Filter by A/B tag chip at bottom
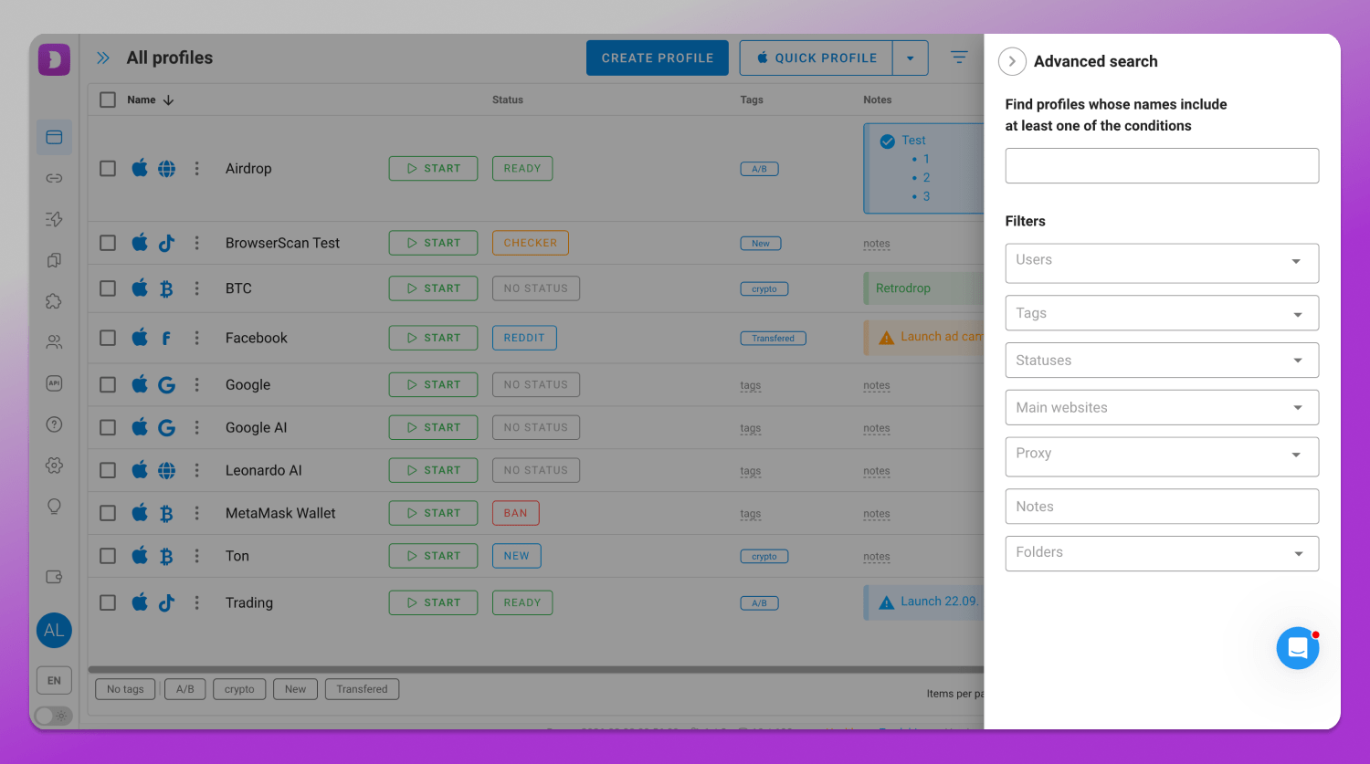Viewport: 1370px width, 764px height. coord(185,689)
